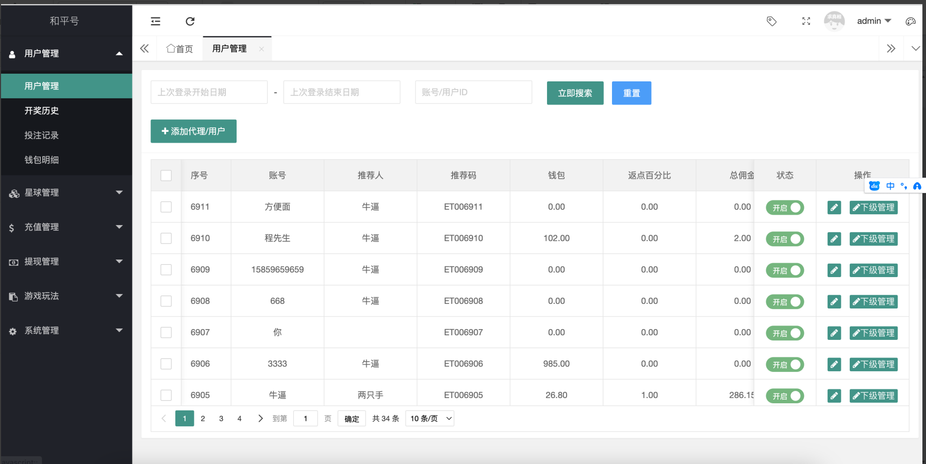Focus the 上次登录开始日期 field

[x=209, y=92]
